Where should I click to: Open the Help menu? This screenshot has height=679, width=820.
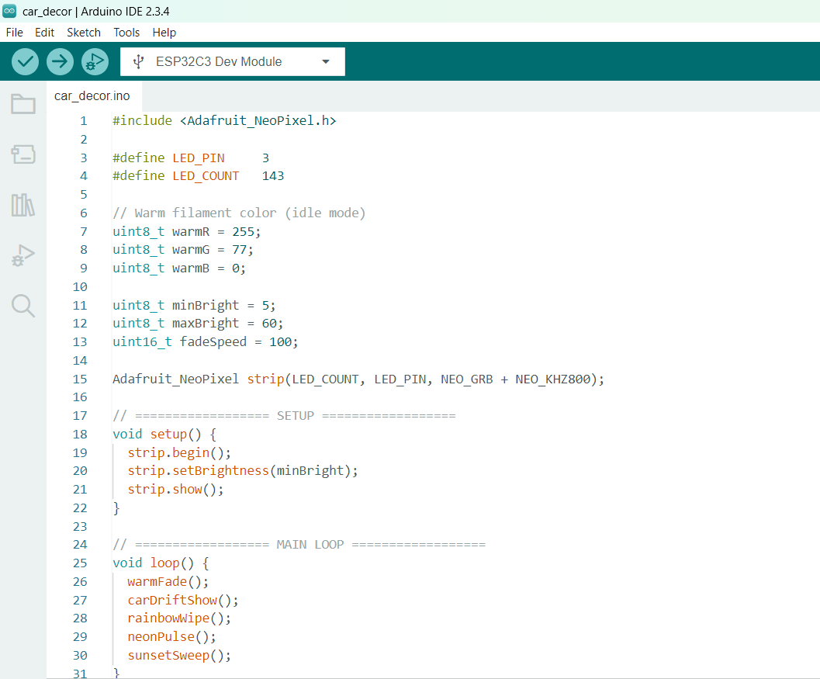click(x=164, y=33)
